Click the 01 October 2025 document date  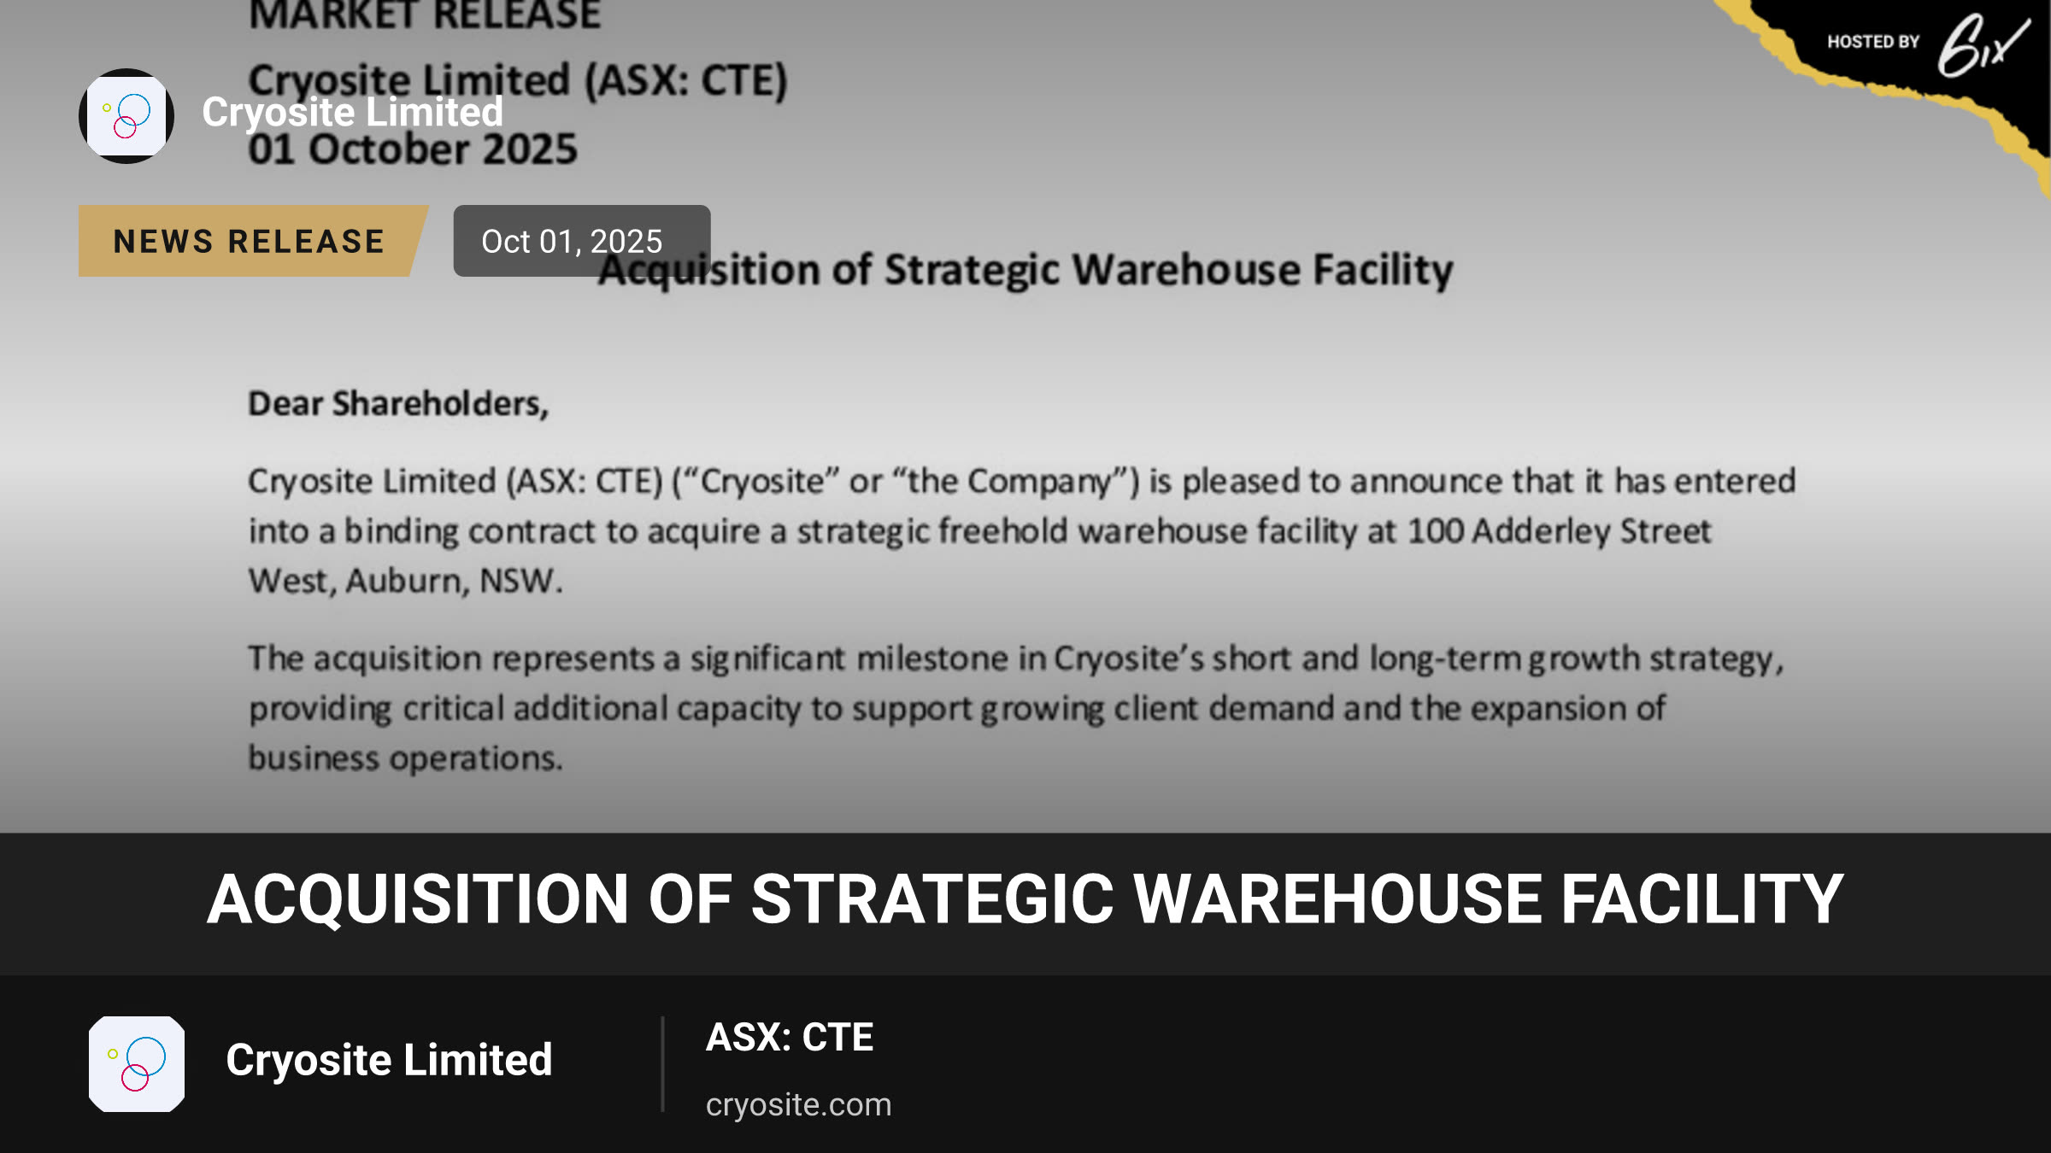click(413, 149)
